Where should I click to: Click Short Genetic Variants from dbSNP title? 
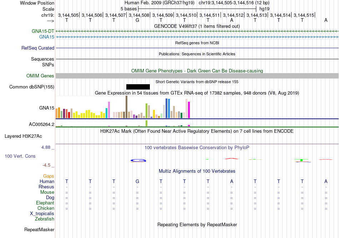click(x=197, y=82)
